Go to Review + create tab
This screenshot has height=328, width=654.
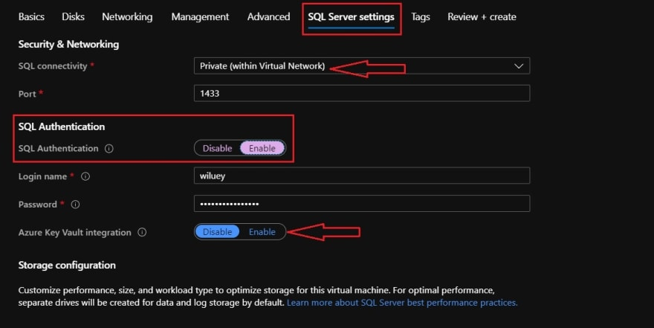tap(482, 17)
